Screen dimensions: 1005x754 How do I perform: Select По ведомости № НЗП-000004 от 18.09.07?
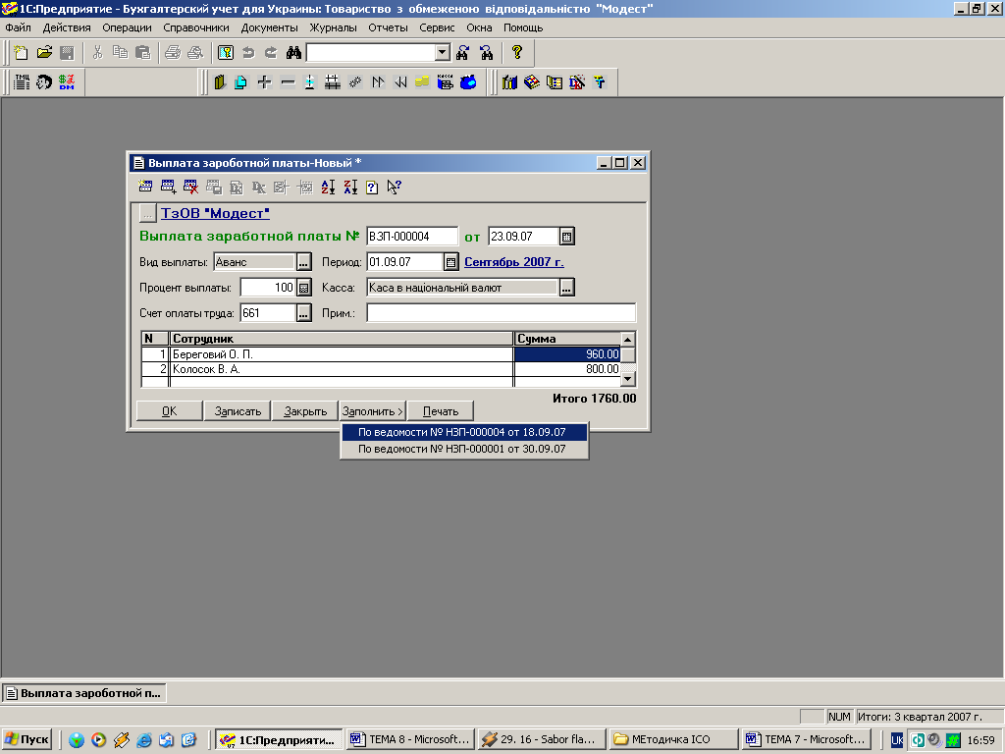click(464, 432)
